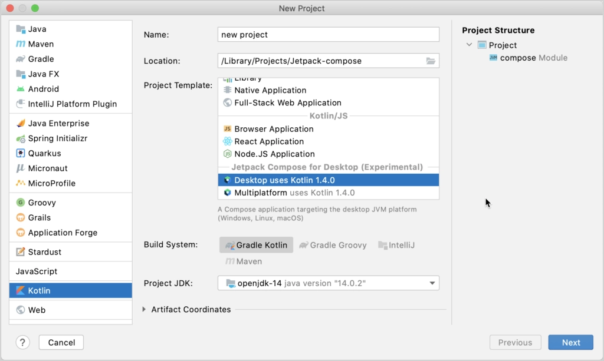Close the New Project window
Image resolution: width=604 pixels, height=361 pixels.
[10, 8]
